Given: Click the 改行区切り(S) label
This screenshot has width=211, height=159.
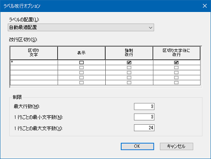Looking at the screenshot, I should click(23, 39).
